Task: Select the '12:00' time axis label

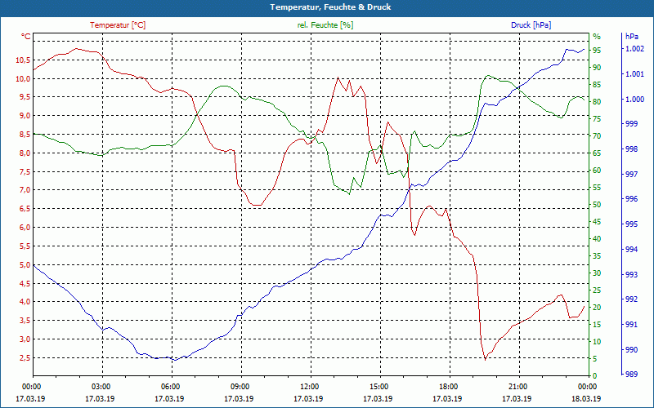Action: click(309, 387)
